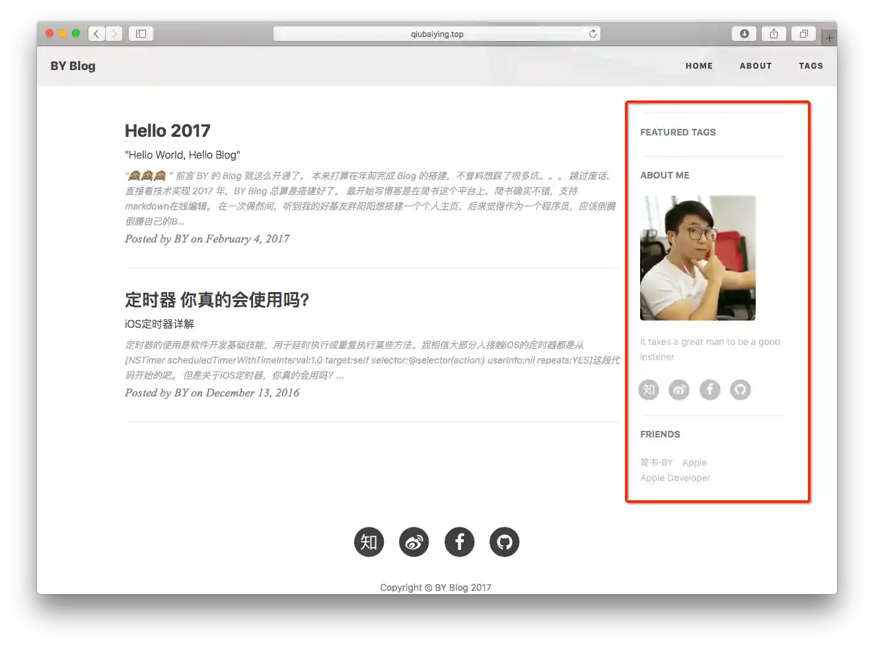
Task: Click the About Me profile photo
Action: coord(698,258)
